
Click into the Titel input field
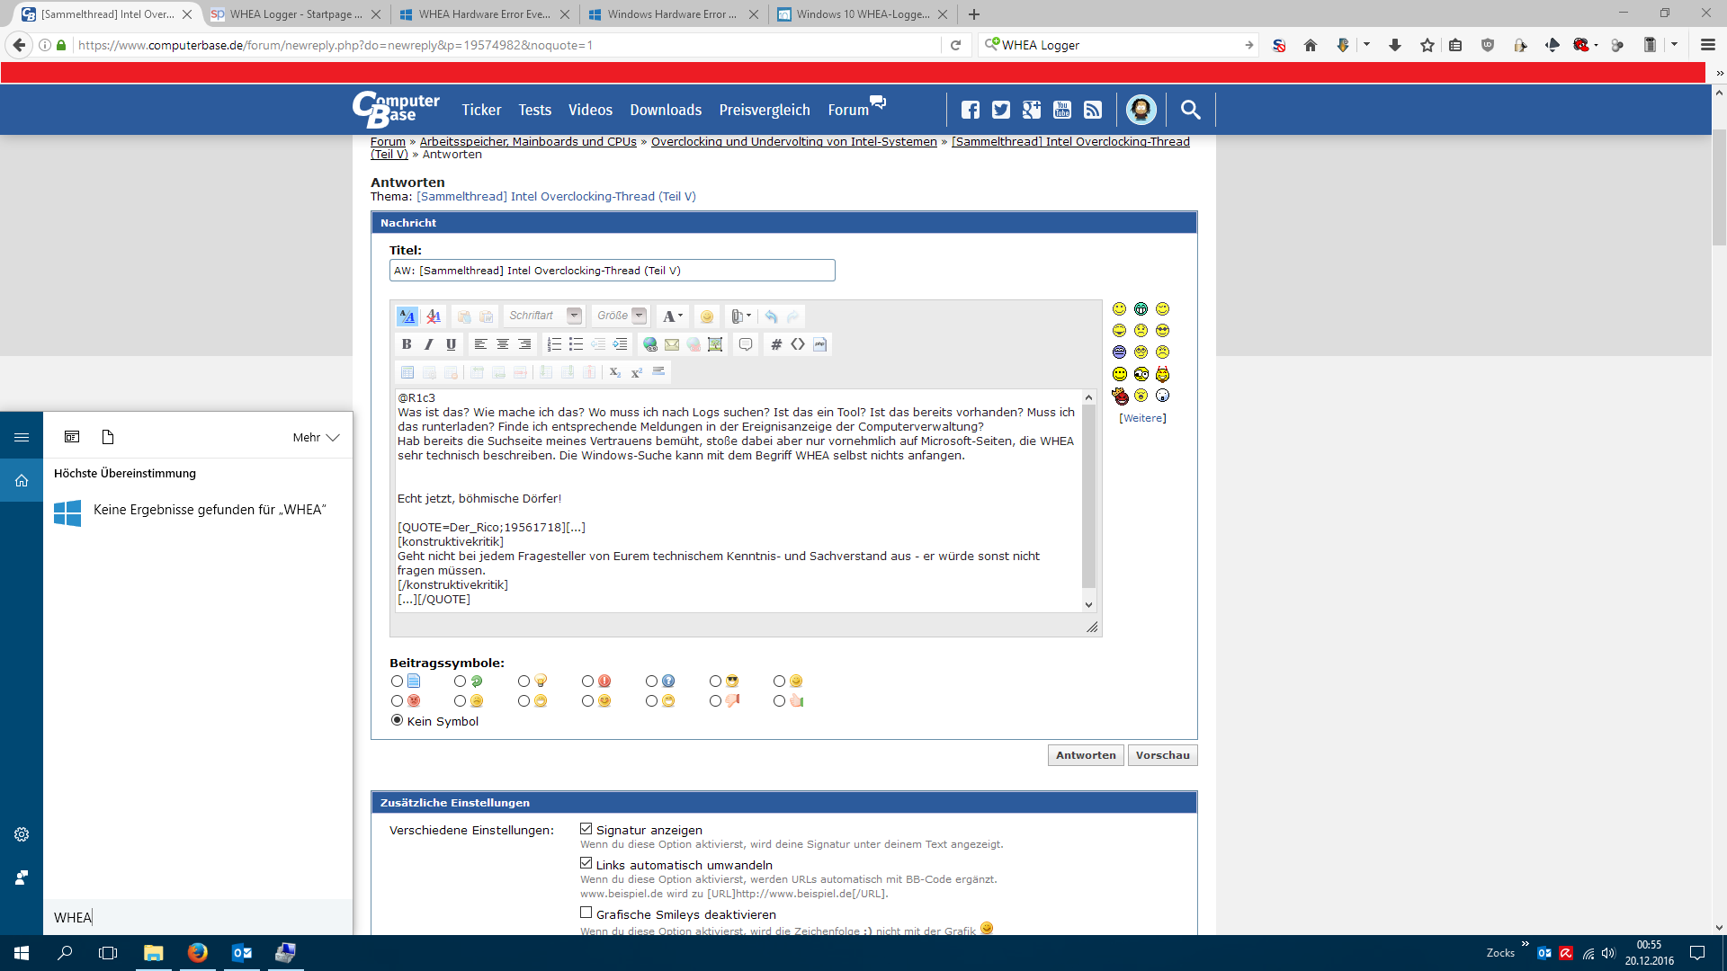612,271
